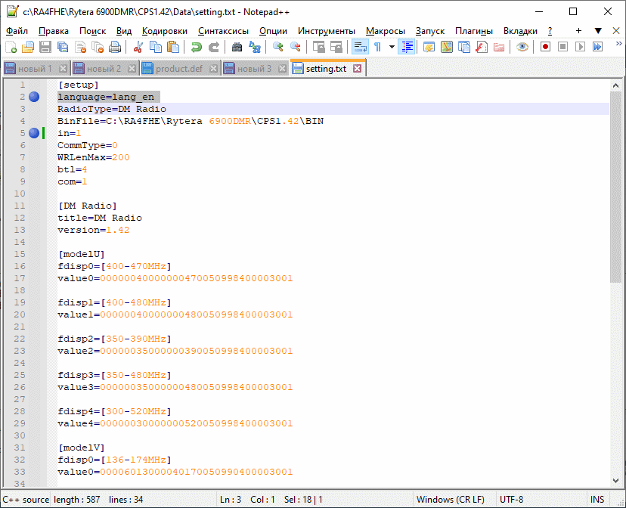Open the dropdown arrow beside pilcrow icon

[392, 47]
